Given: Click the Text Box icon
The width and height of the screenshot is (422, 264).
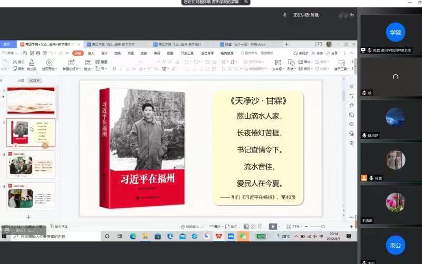Looking at the screenshot, I should (x=278, y=63).
